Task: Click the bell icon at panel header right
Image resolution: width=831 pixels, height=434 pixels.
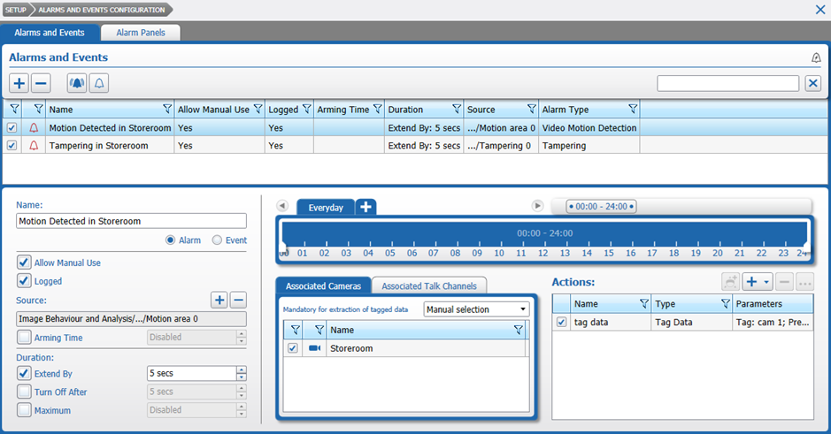Action: pyautogui.click(x=816, y=57)
